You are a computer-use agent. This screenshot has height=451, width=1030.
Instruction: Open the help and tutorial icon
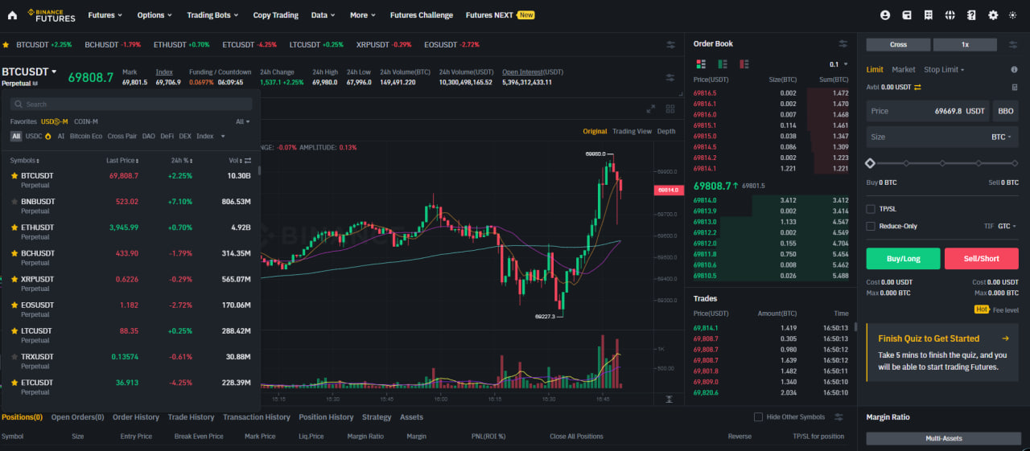(x=971, y=14)
